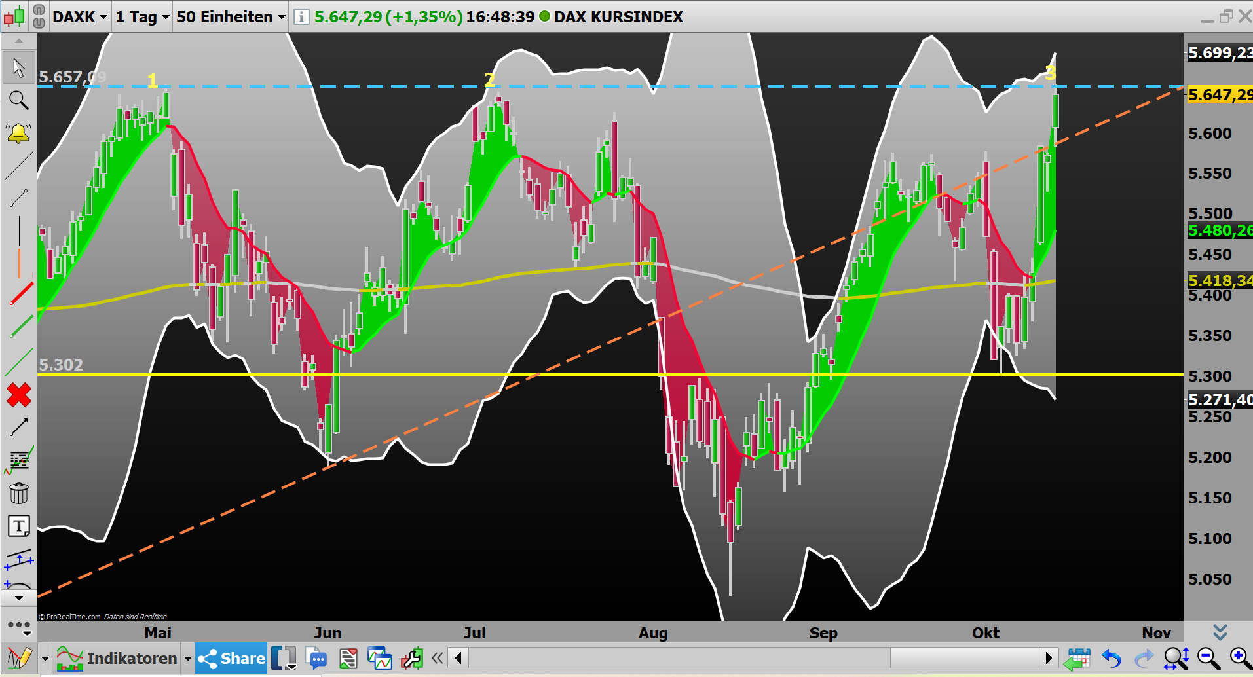Viewport: 1253px width, 677px height.
Task: Open the DAXK instrument dropdown
Action: 77,16
